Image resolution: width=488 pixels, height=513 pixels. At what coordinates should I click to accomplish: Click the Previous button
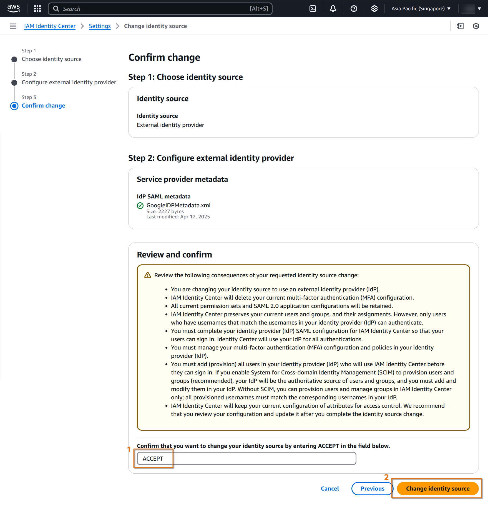[x=372, y=488]
